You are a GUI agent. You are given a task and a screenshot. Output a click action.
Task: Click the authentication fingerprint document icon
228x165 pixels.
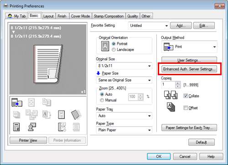tap(16, 127)
